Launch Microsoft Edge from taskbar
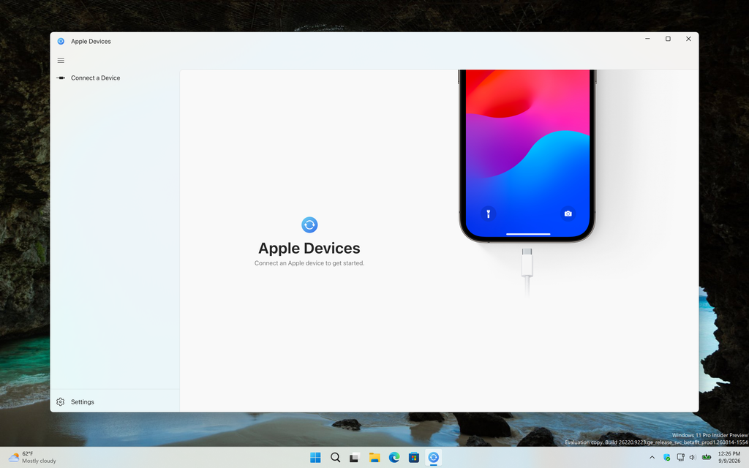Image resolution: width=749 pixels, height=468 pixels. point(394,458)
